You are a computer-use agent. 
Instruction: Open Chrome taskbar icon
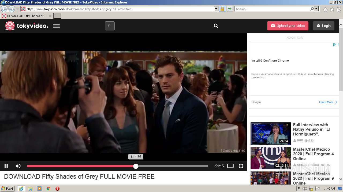[49, 189]
